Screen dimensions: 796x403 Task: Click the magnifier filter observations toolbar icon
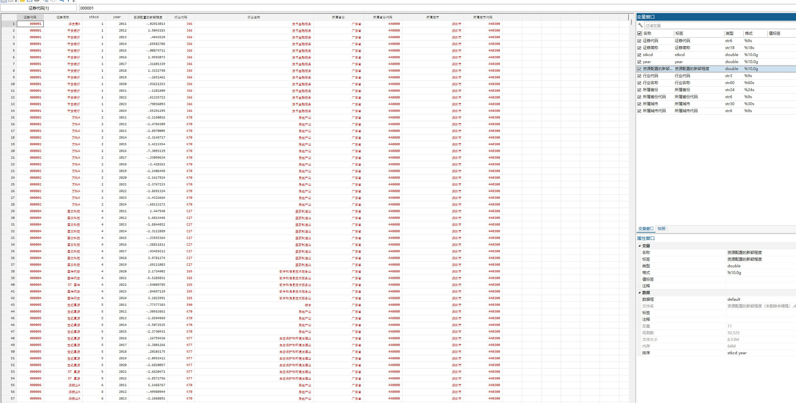[62, 1]
